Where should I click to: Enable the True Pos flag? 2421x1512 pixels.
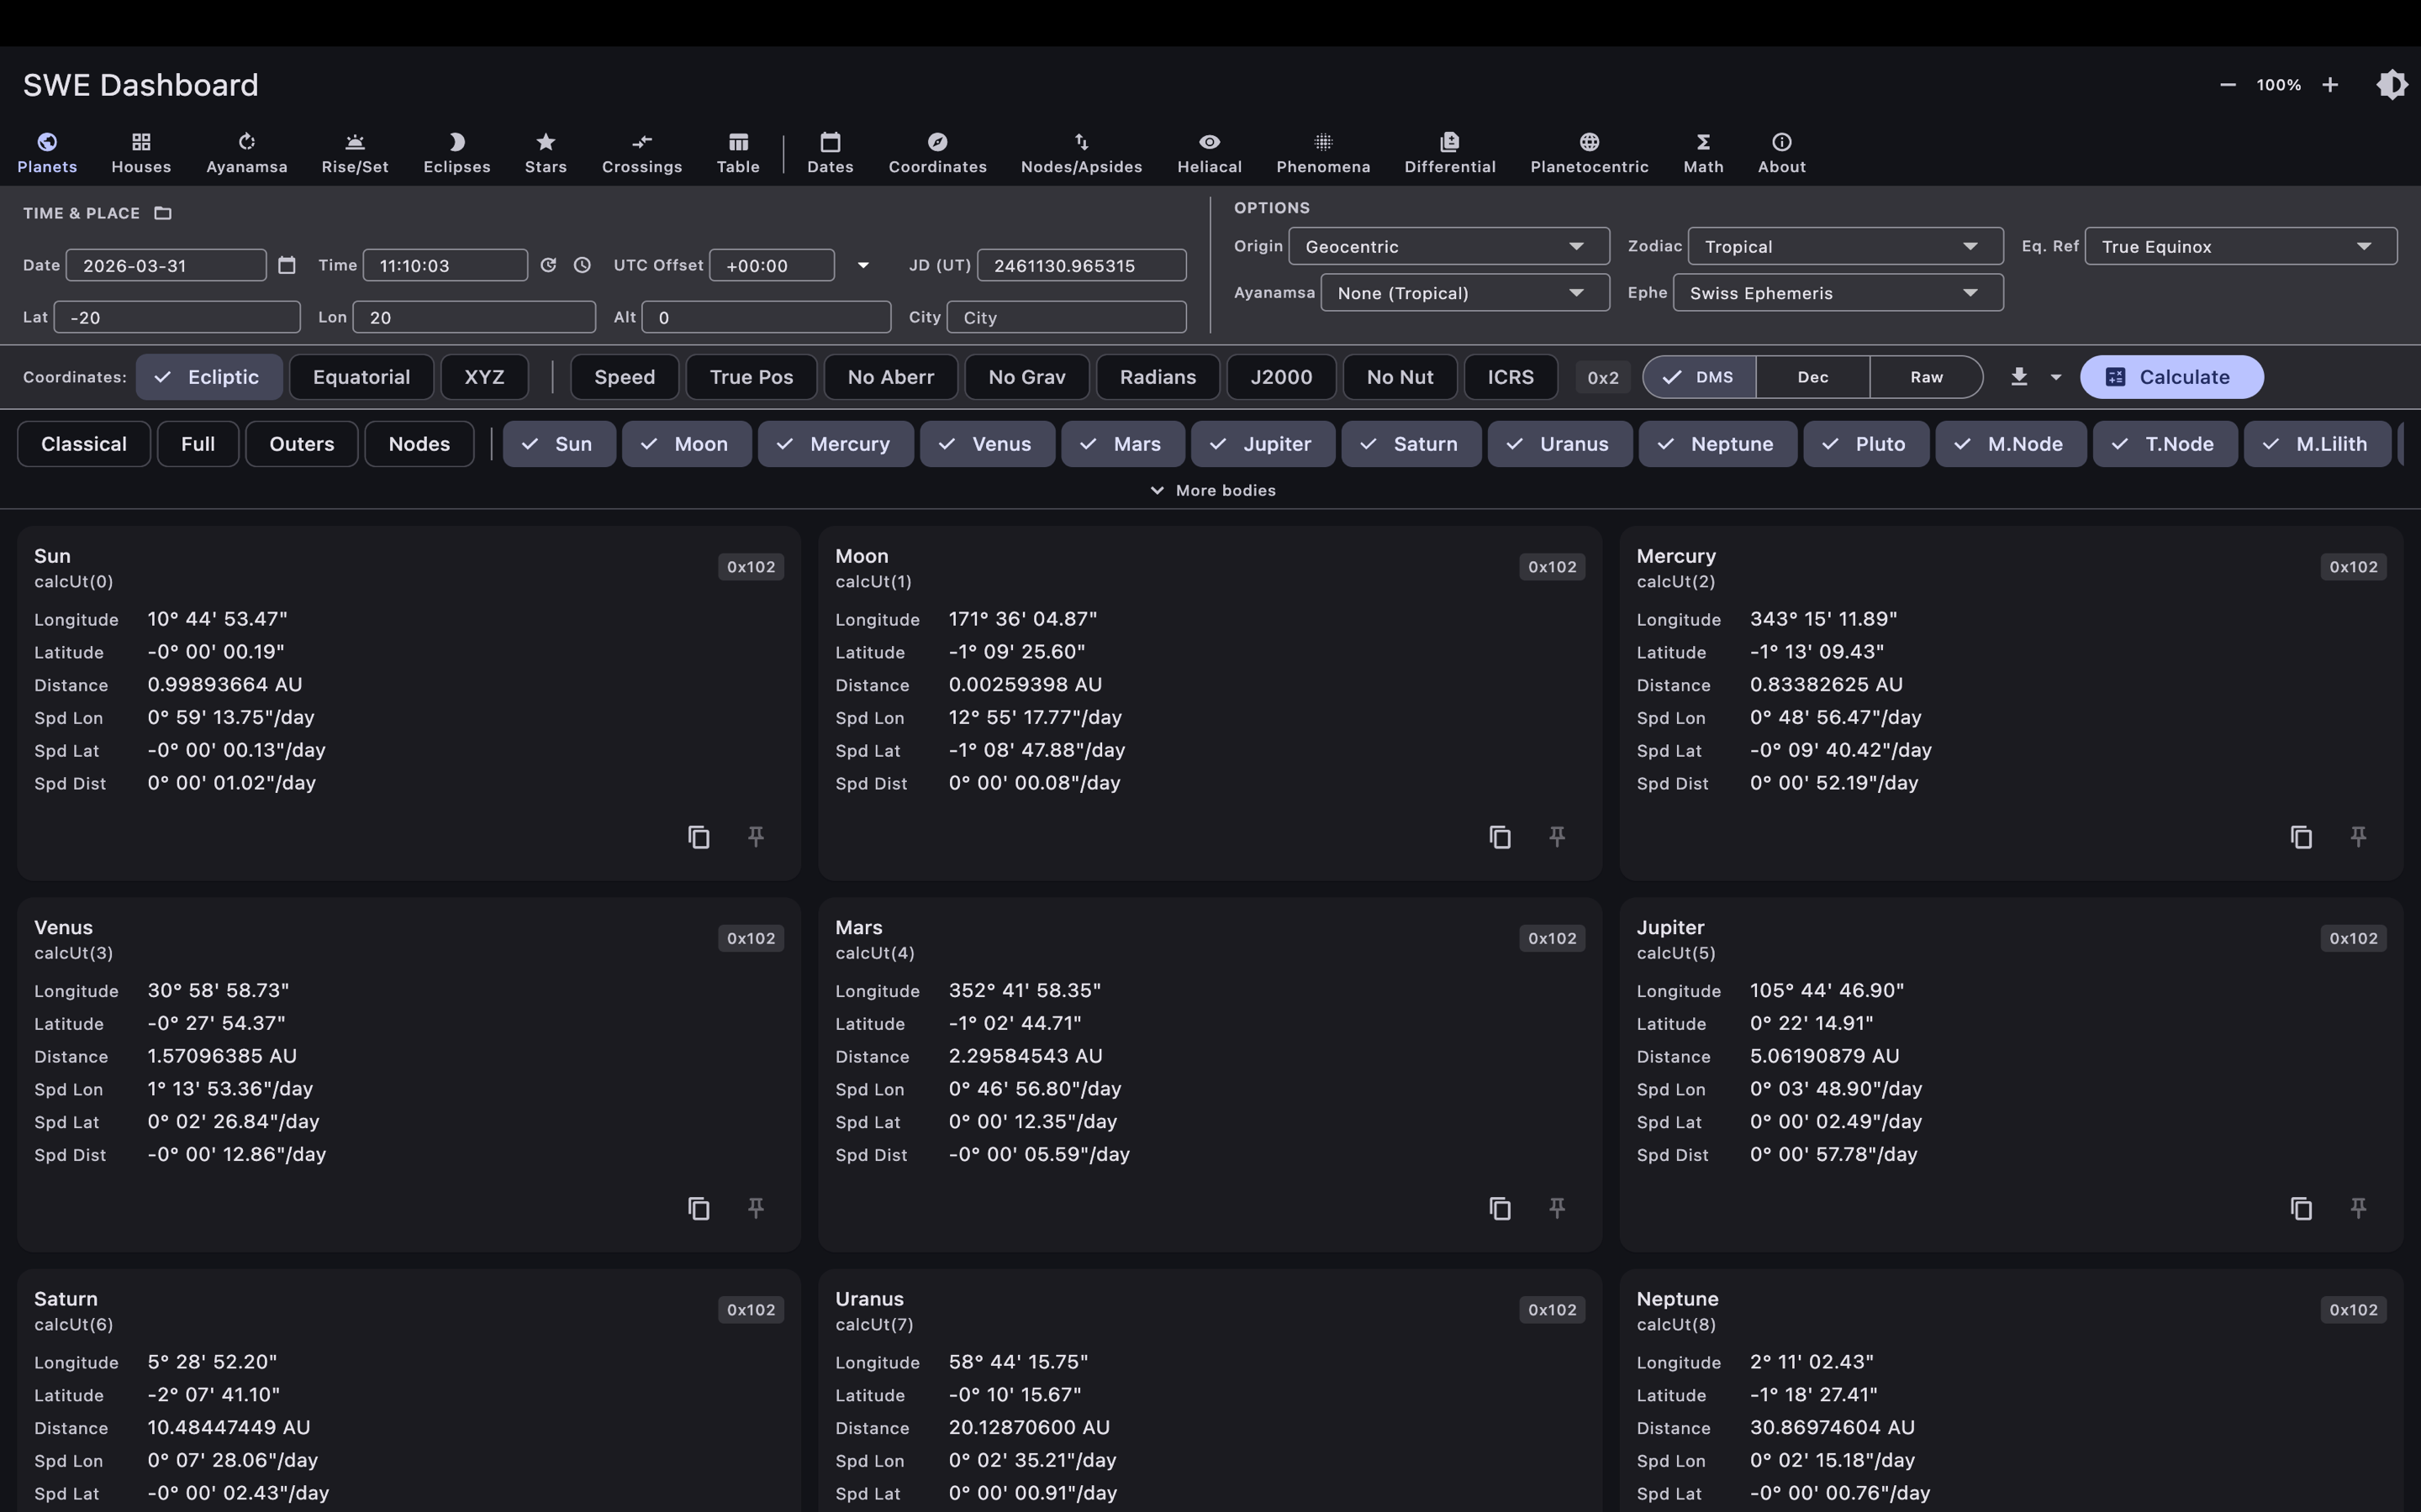pos(752,377)
